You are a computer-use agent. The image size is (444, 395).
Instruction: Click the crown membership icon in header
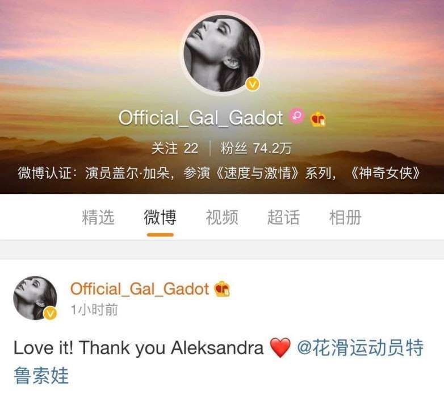[x=318, y=119]
